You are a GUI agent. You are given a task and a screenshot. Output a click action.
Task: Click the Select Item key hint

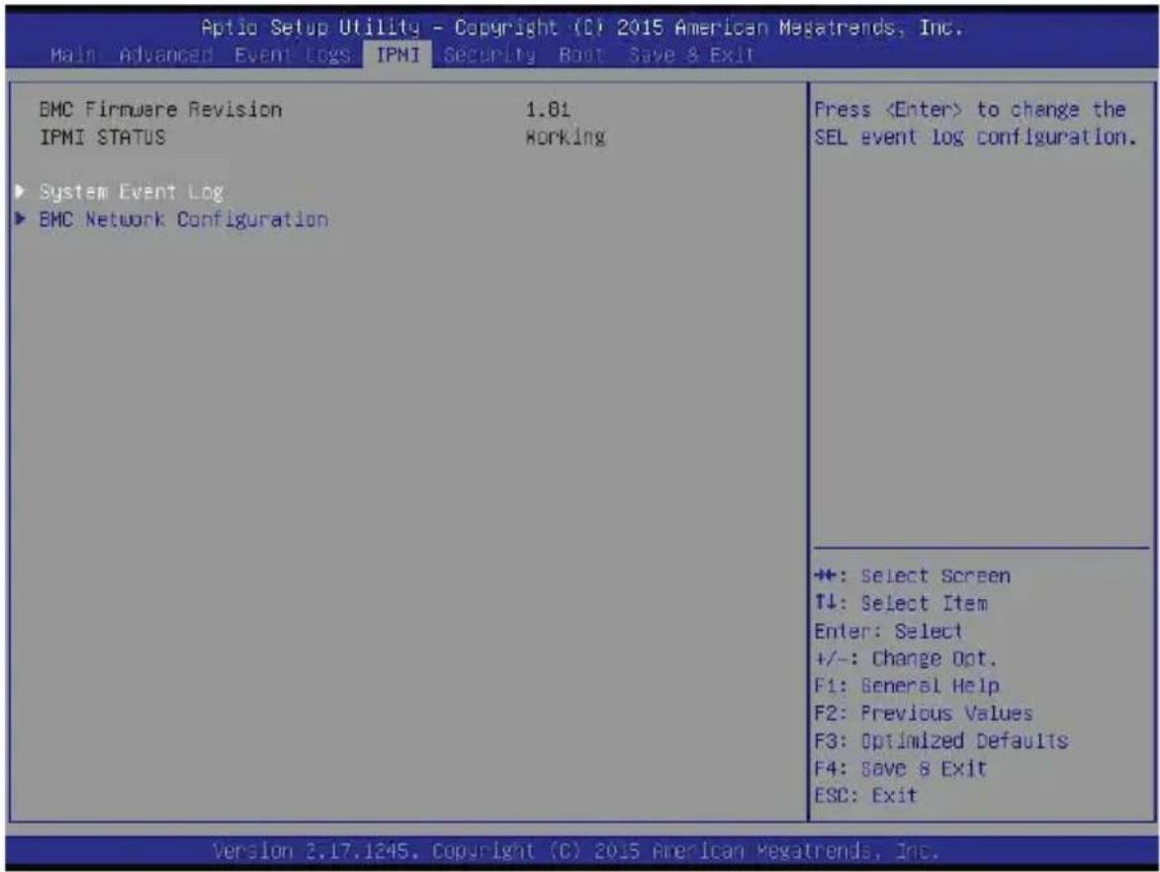(900, 603)
